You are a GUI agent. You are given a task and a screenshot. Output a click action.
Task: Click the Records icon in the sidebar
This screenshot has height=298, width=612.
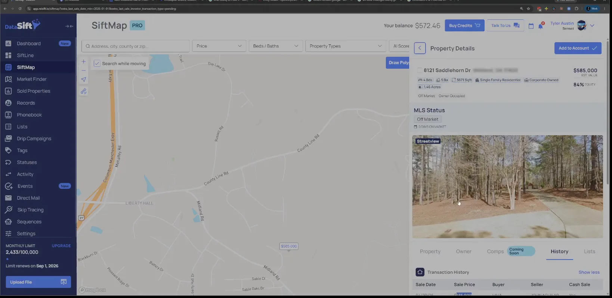pyautogui.click(x=8, y=103)
